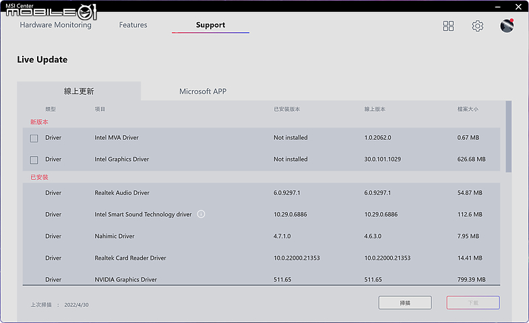
Task: Open the user profile avatar
Action: (x=507, y=26)
